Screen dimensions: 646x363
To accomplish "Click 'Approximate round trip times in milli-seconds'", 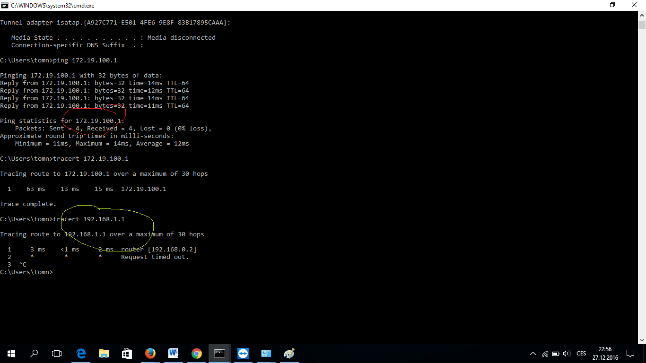I will [x=87, y=136].
